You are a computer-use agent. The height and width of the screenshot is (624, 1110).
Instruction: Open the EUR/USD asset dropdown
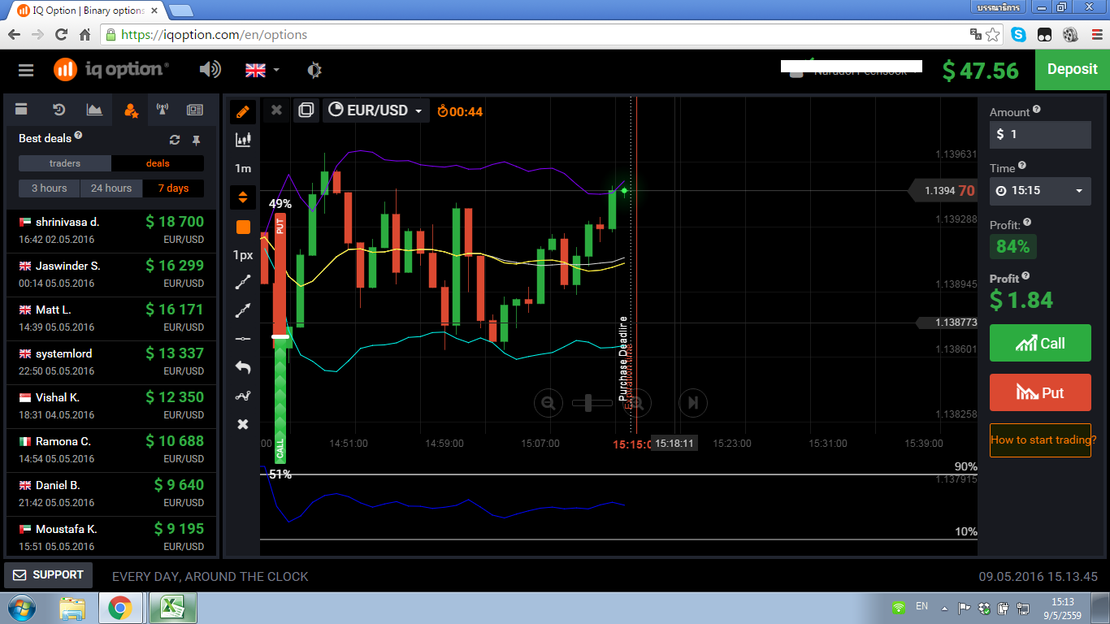(x=376, y=110)
